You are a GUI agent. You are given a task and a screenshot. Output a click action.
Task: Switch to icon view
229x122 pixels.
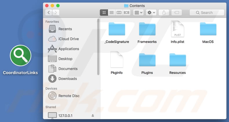[104, 12]
